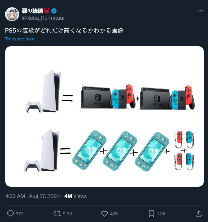Click the 1.3K bookmarks count
Viewport: 208px width, 222px height.
pyautogui.click(x=161, y=214)
